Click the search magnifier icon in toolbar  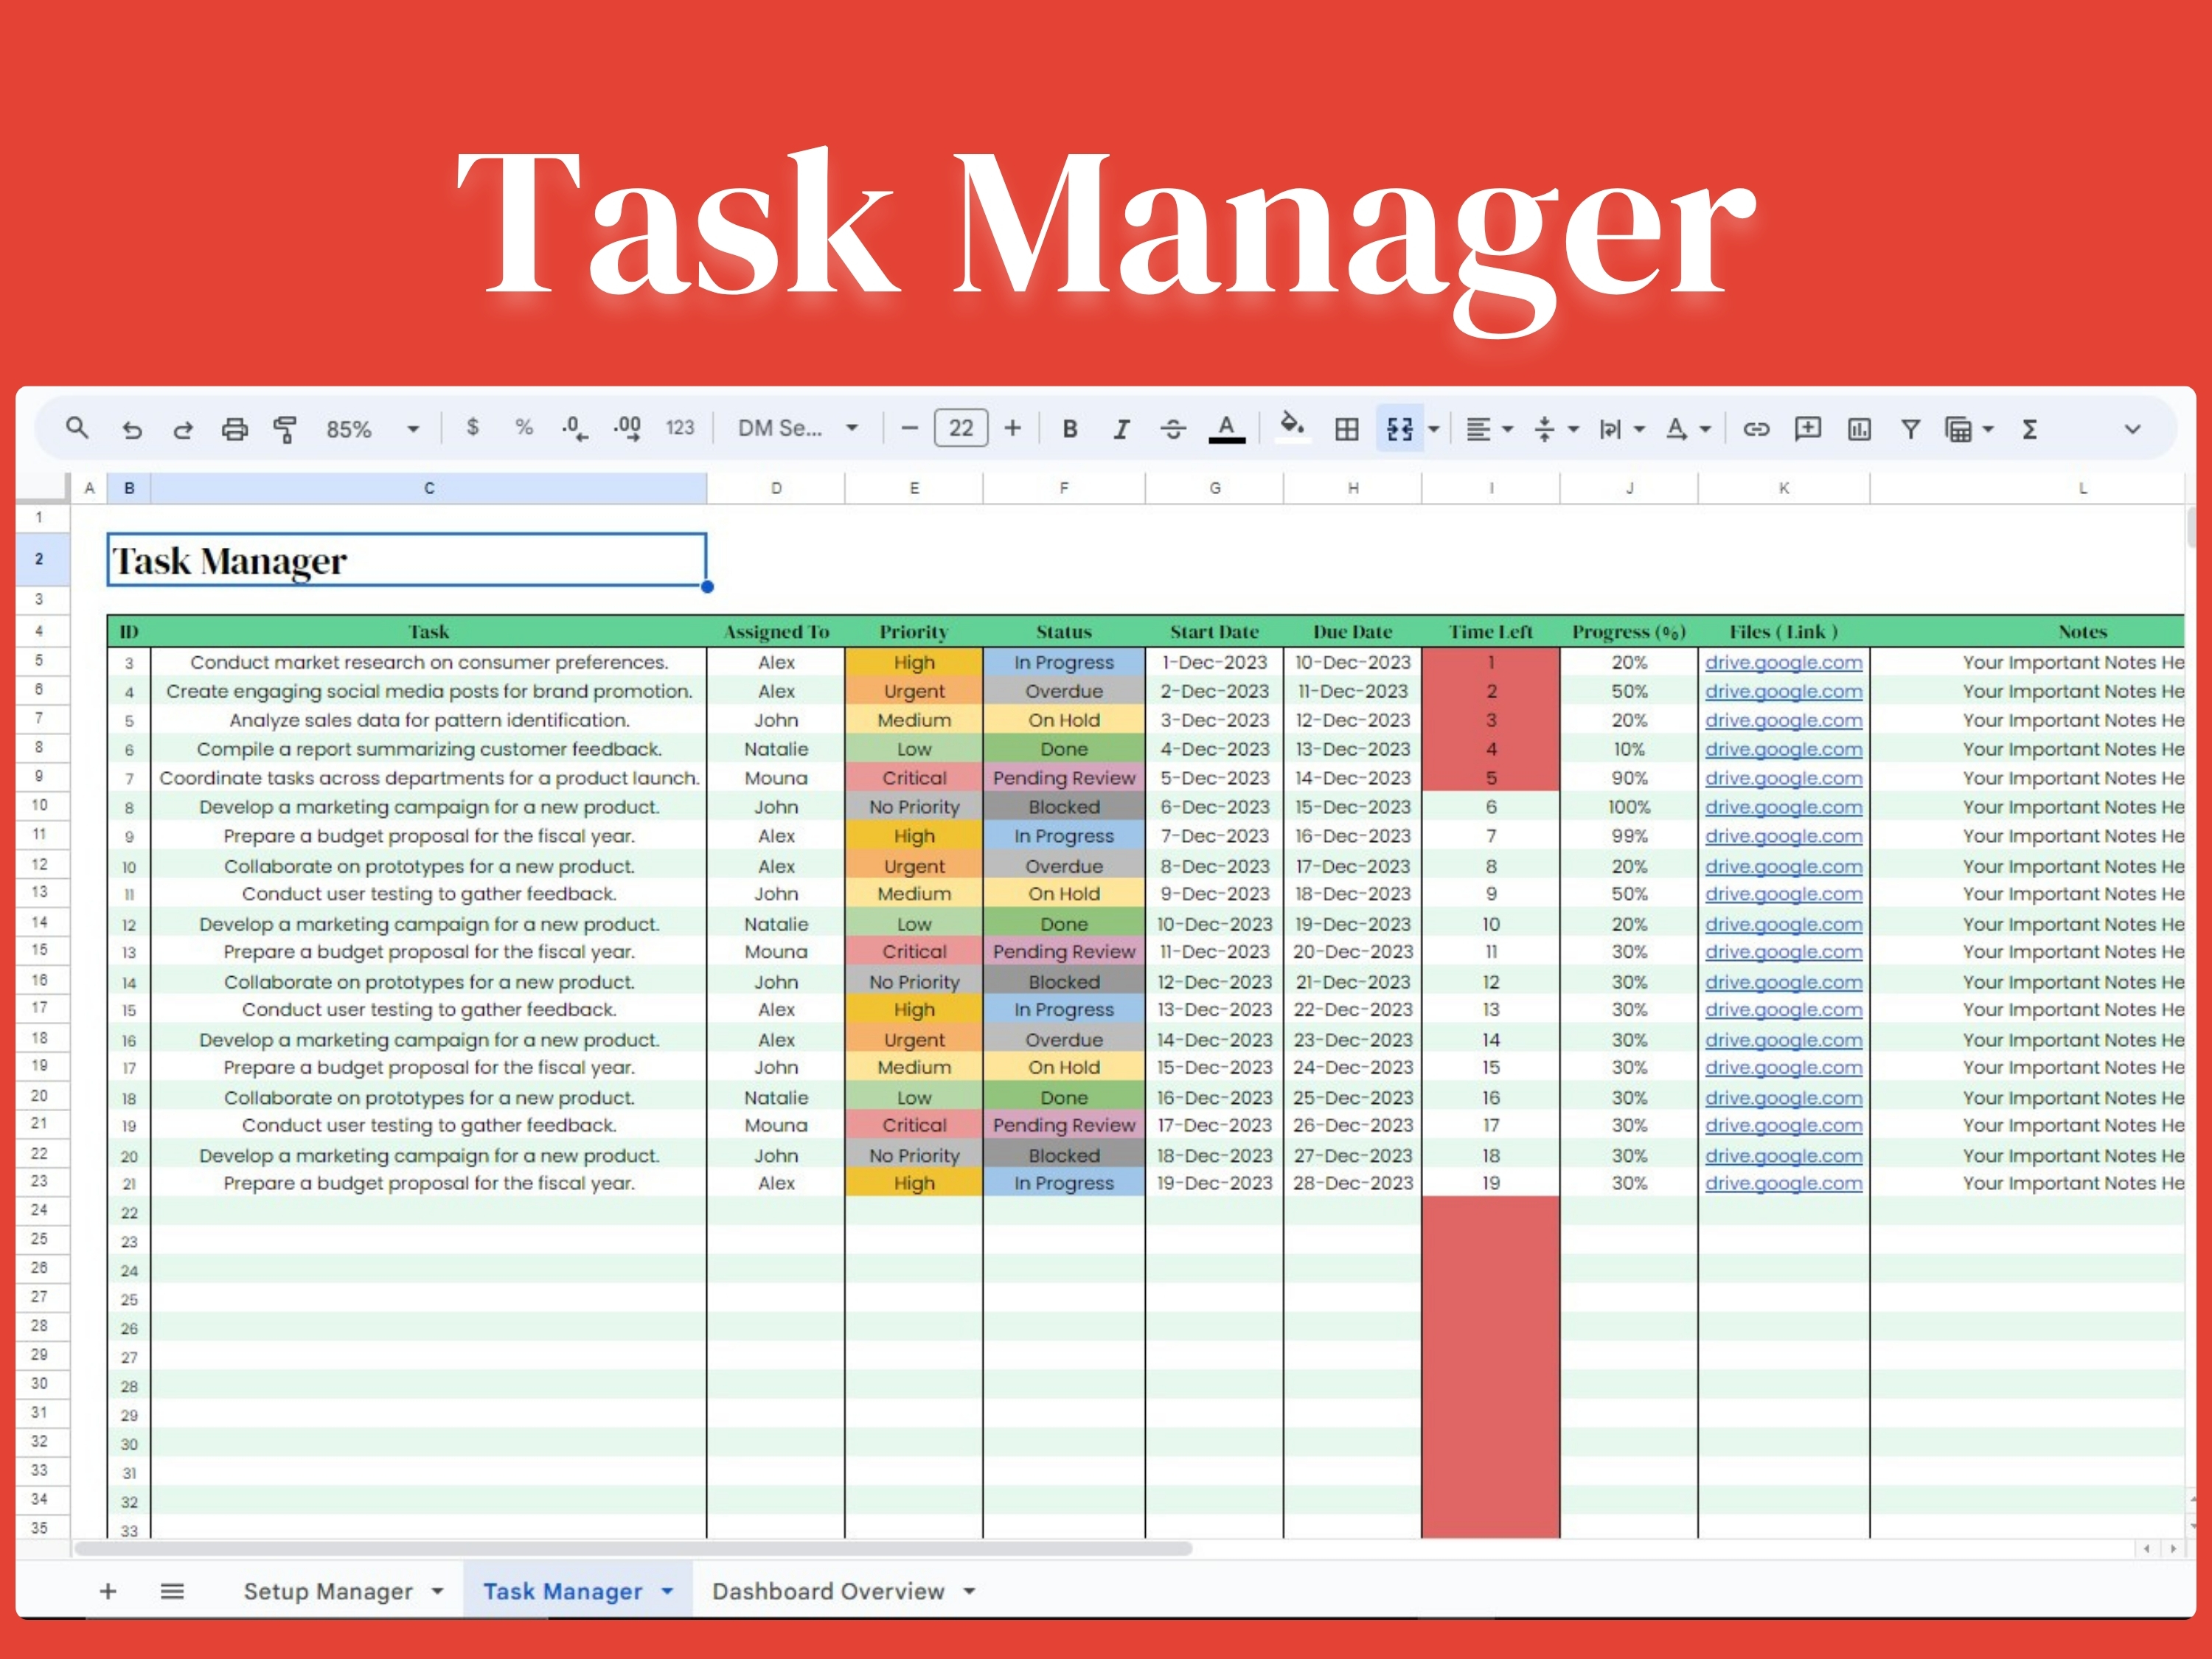[x=77, y=428]
